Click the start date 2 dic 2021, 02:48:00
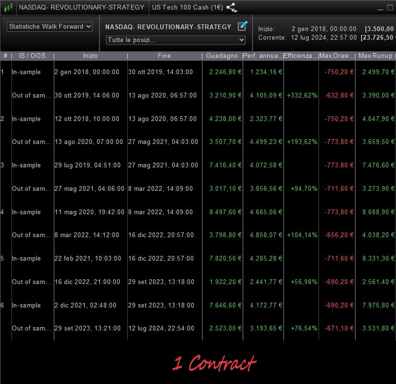The height and width of the screenshot is (384, 396). click(x=86, y=305)
